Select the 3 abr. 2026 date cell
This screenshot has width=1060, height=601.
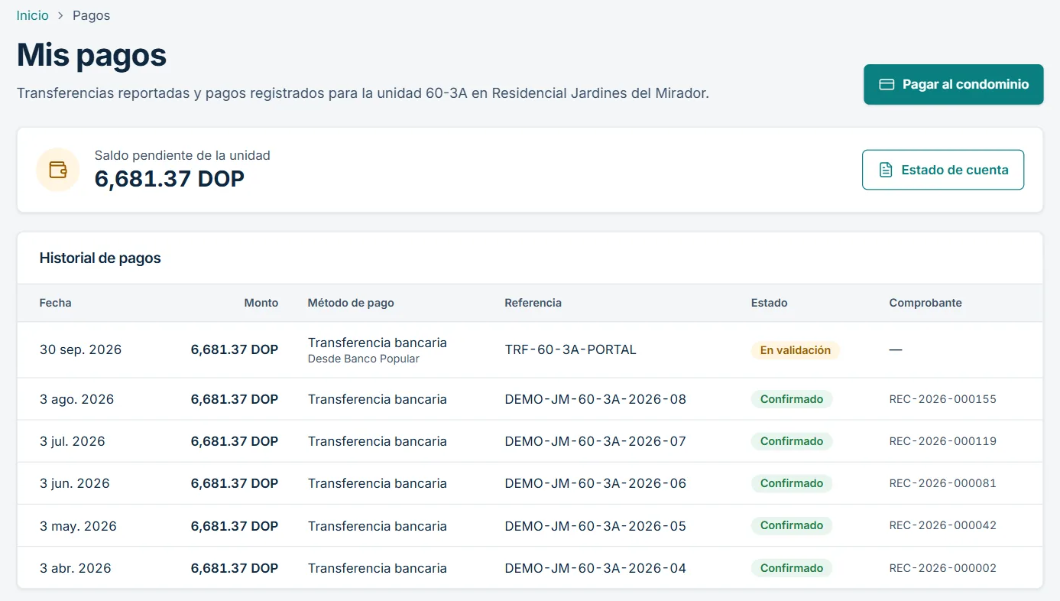75,568
